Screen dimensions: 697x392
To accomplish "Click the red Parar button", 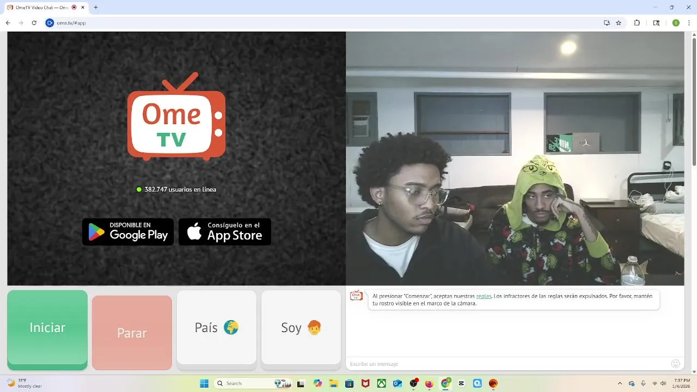I will click(x=132, y=333).
